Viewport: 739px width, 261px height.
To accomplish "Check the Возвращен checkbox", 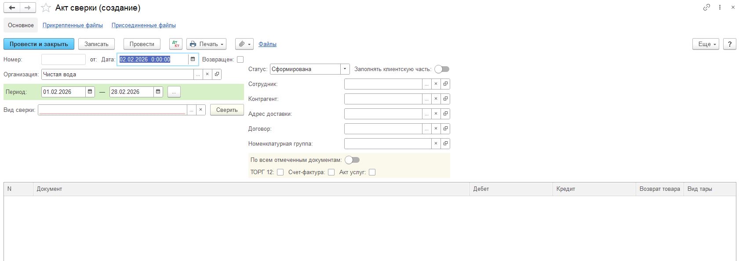I will (240, 59).
